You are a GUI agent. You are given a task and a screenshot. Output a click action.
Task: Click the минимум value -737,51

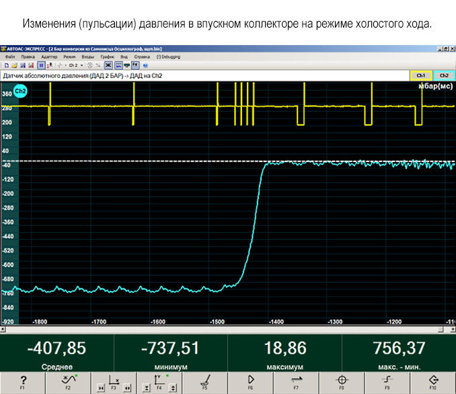coord(170,348)
